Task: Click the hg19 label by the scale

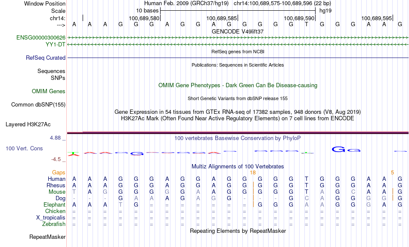Action: (325, 11)
